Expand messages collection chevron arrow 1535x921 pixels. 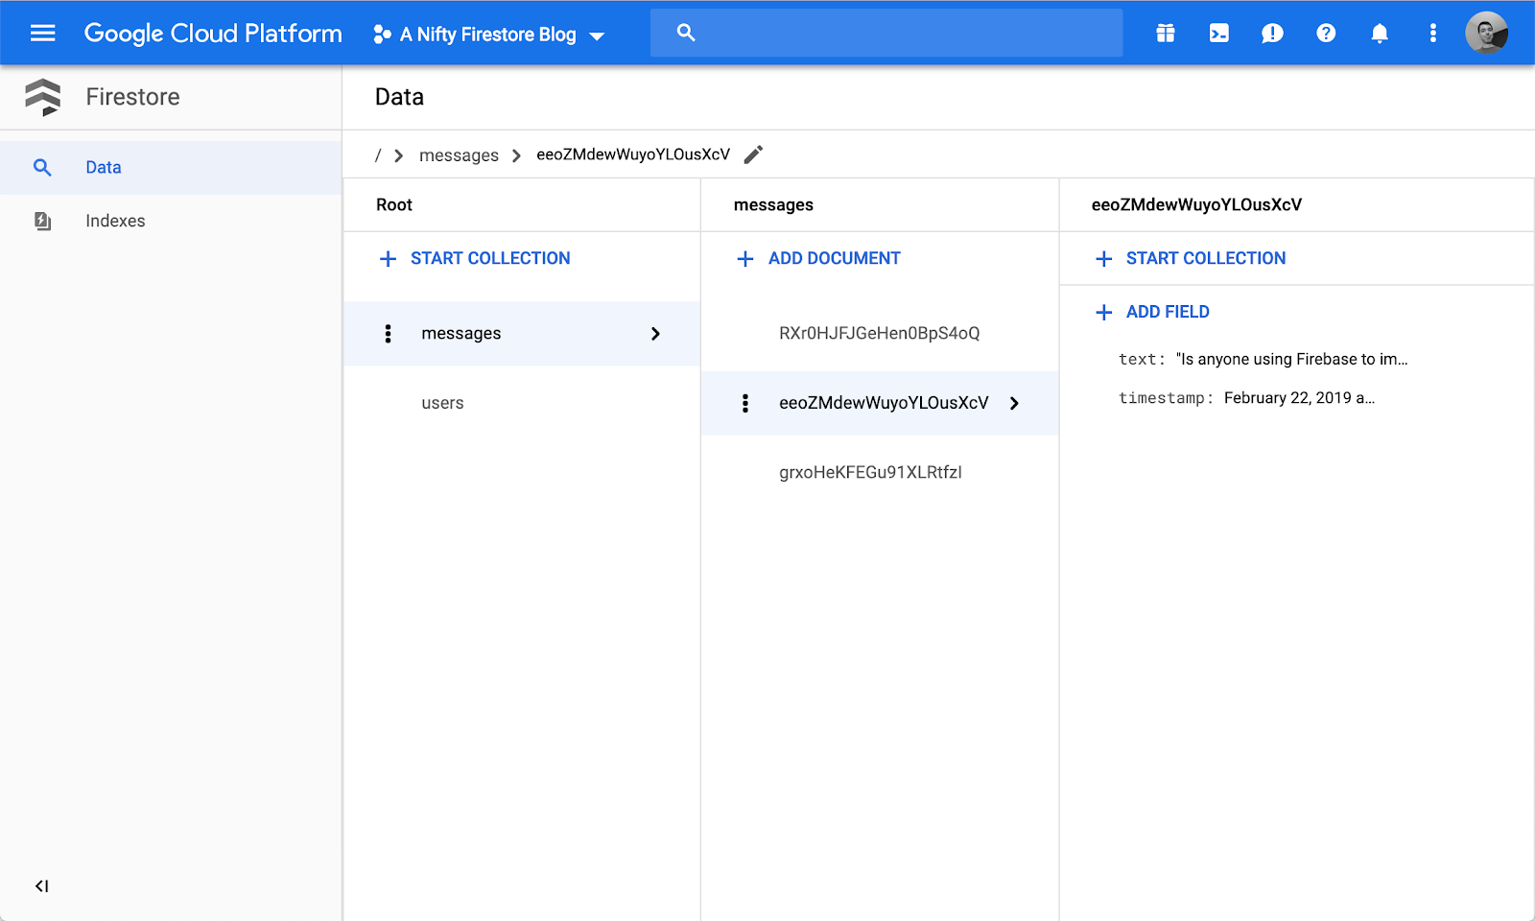656,334
